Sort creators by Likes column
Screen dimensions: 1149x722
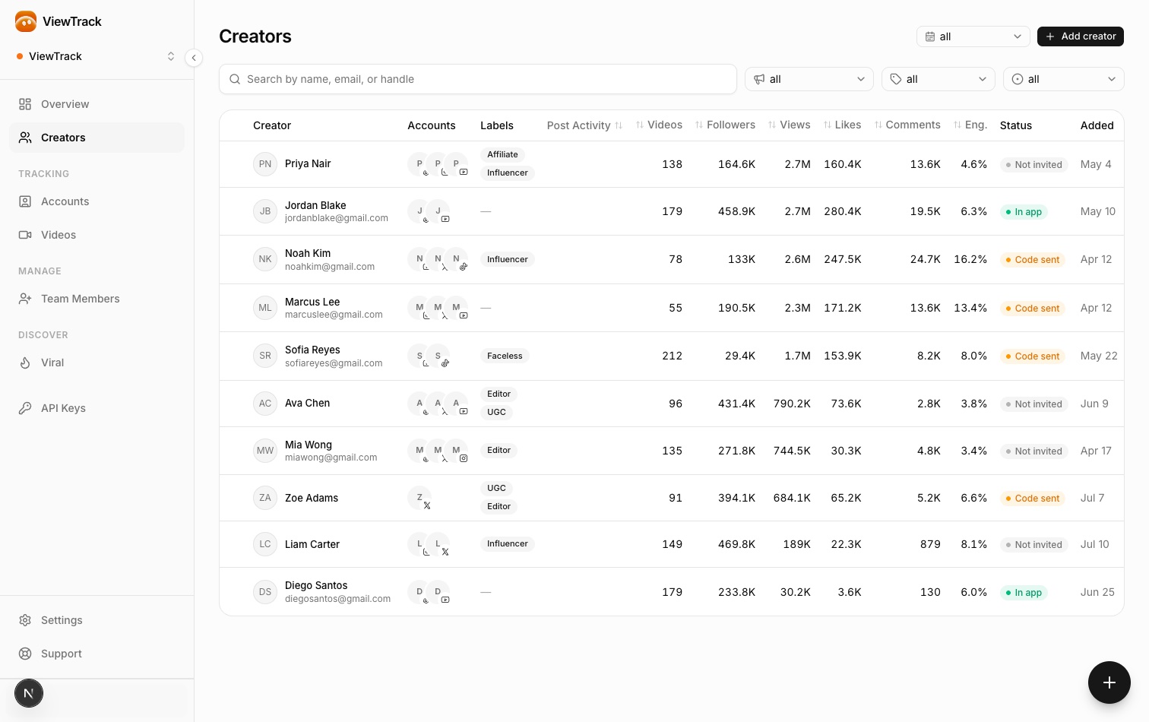842,125
